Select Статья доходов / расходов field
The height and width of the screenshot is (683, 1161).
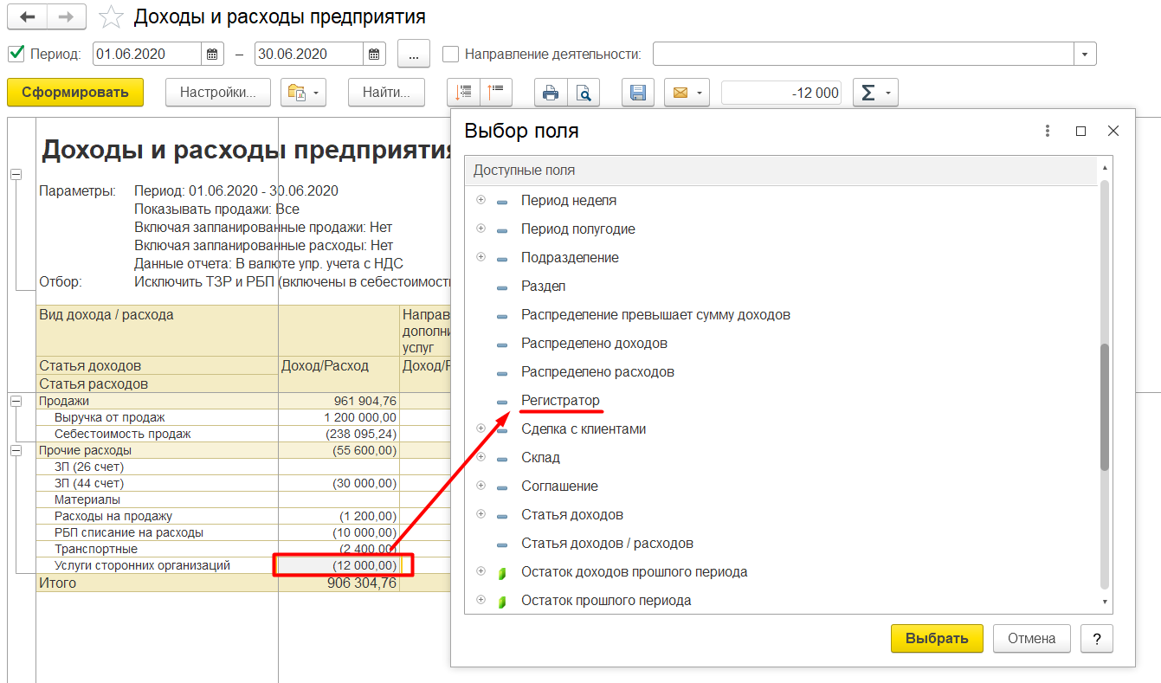607,543
